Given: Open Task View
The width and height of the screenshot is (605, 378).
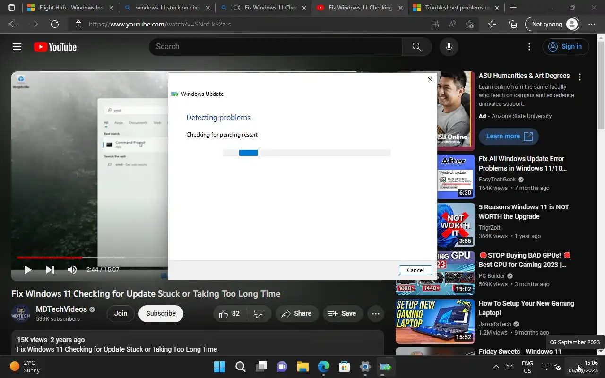Looking at the screenshot, I should coord(261,367).
